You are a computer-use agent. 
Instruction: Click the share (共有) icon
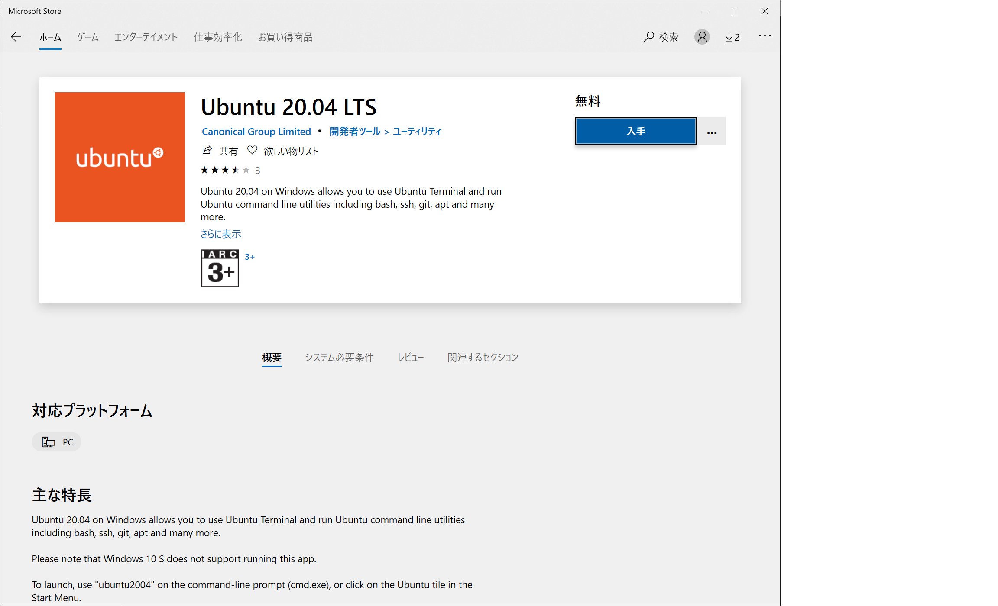[x=207, y=150]
